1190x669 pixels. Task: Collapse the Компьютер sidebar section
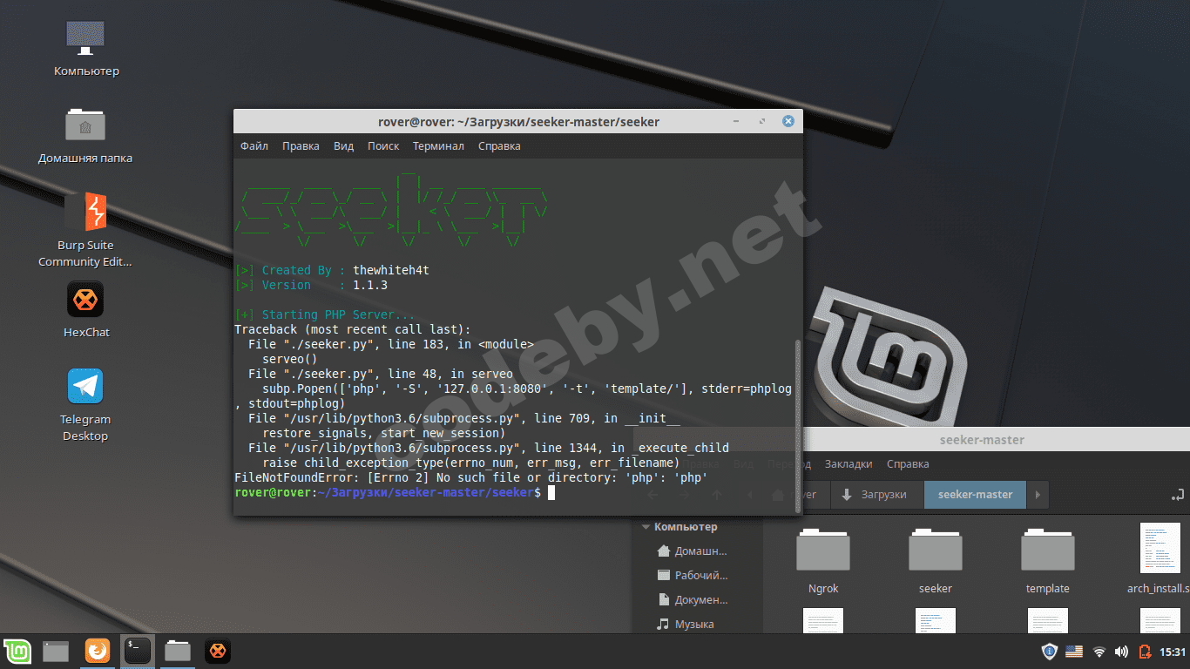646,527
